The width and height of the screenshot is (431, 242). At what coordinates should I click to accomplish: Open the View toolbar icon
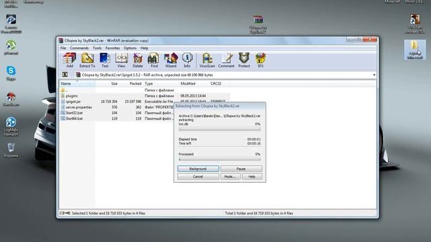point(121,61)
